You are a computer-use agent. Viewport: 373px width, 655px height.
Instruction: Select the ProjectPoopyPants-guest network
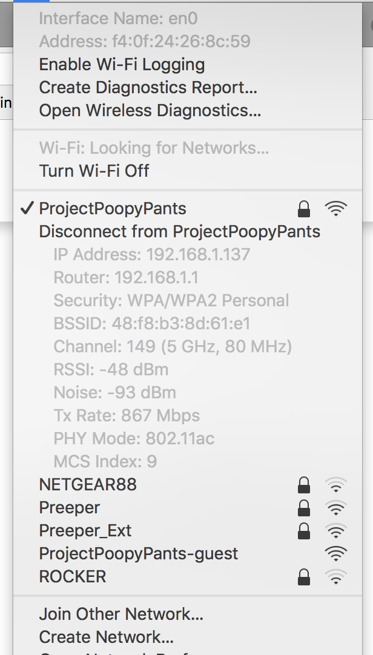[139, 553]
